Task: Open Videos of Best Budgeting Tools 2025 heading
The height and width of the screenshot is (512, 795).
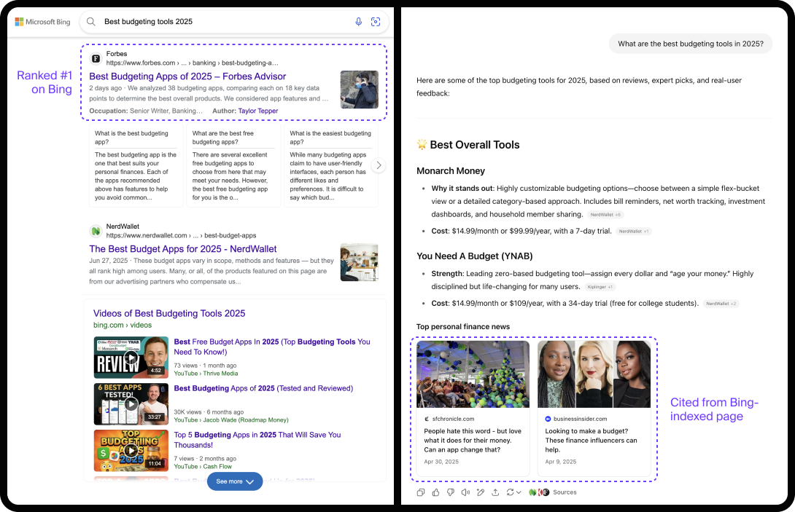Action: (169, 313)
